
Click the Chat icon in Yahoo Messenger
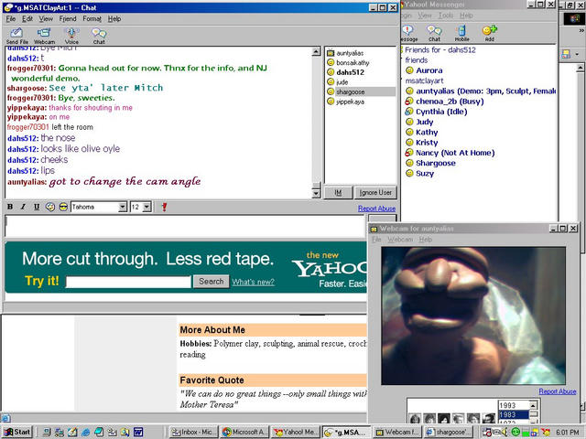[434, 33]
